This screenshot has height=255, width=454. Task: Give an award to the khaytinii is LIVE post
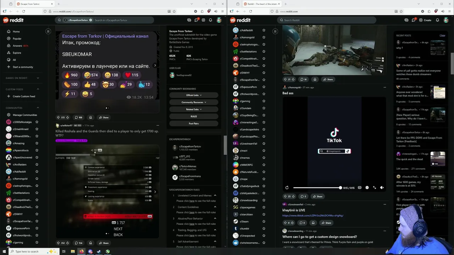[313, 223]
